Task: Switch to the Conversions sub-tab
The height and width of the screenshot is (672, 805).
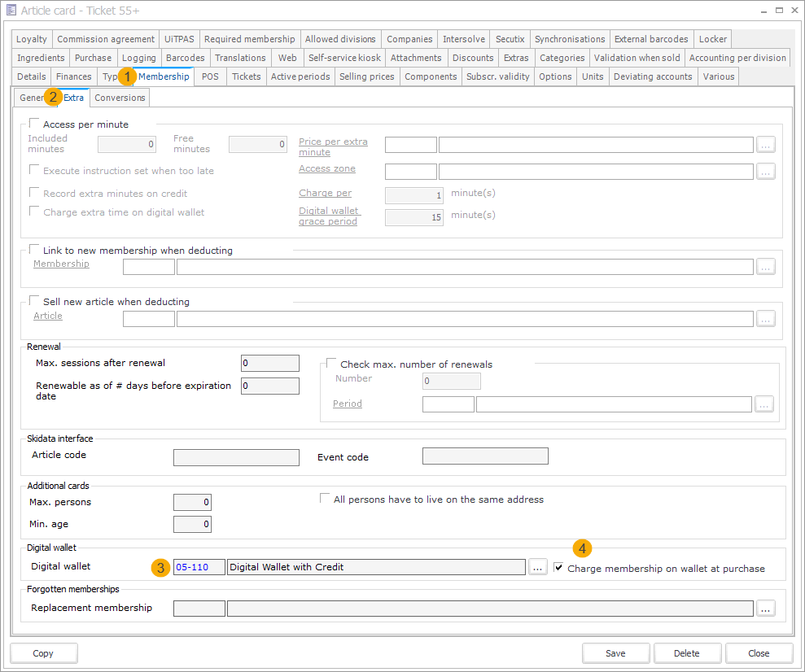Action: click(x=120, y=98)
